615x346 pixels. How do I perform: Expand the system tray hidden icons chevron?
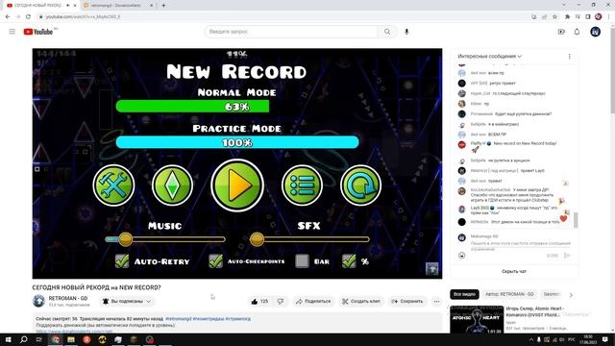(531, 339)
